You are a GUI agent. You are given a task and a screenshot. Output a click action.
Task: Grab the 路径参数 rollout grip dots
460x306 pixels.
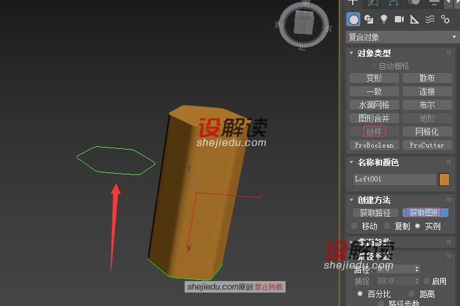coord(448,256)
